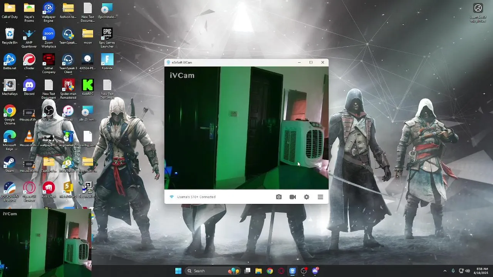Select the MetaEditor 5 desktop shortcut
Screen dimensions: 493x277
[68, 190]
